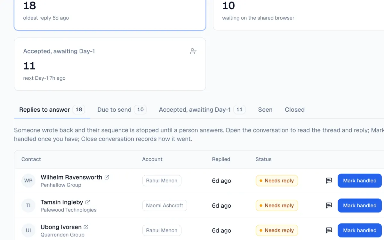Click Needs reply status for Wilhelm Ravensworth
The width and height of the screenshot is (384, 240).
277,181
